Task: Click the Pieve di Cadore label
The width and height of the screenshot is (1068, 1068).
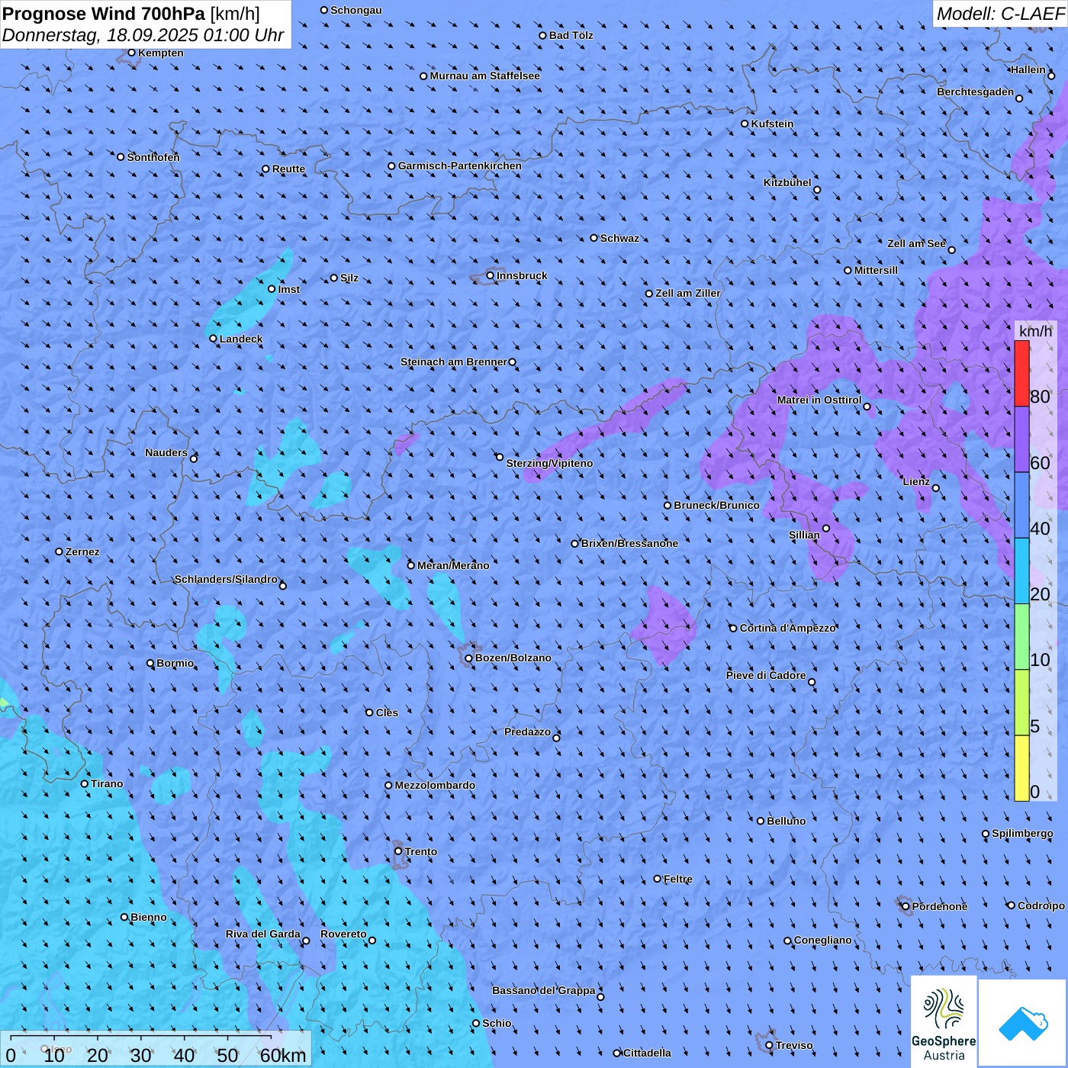Action: point(765,675)
